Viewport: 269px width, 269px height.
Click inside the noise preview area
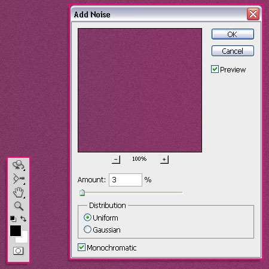click(x=140, y=90)
